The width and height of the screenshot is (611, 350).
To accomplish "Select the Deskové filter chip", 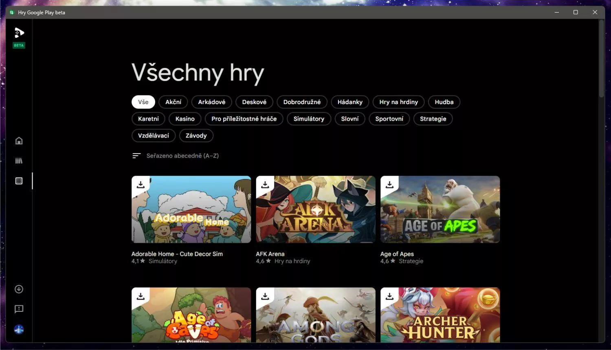I will click(x=254, y=102).
